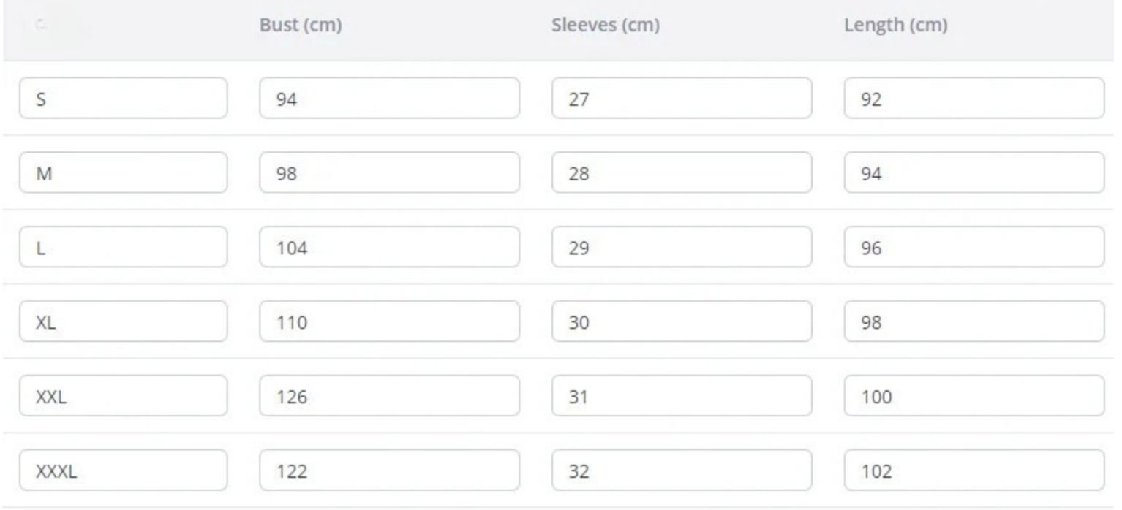
Task: Edit the bust field showing 104
Action: pos(389,248)
